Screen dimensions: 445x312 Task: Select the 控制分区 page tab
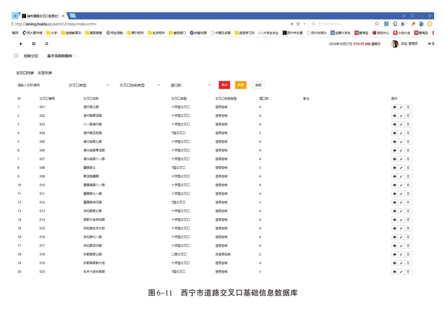[x=31, y=56]
